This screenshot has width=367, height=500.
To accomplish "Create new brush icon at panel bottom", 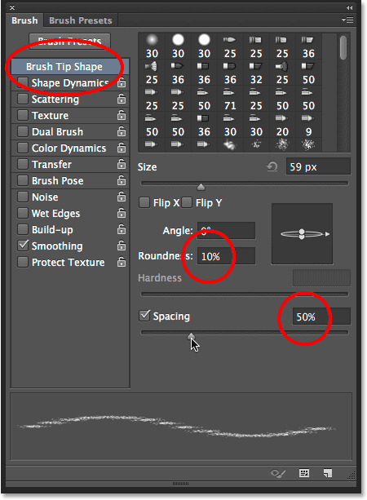I will [x=328, y=473].
